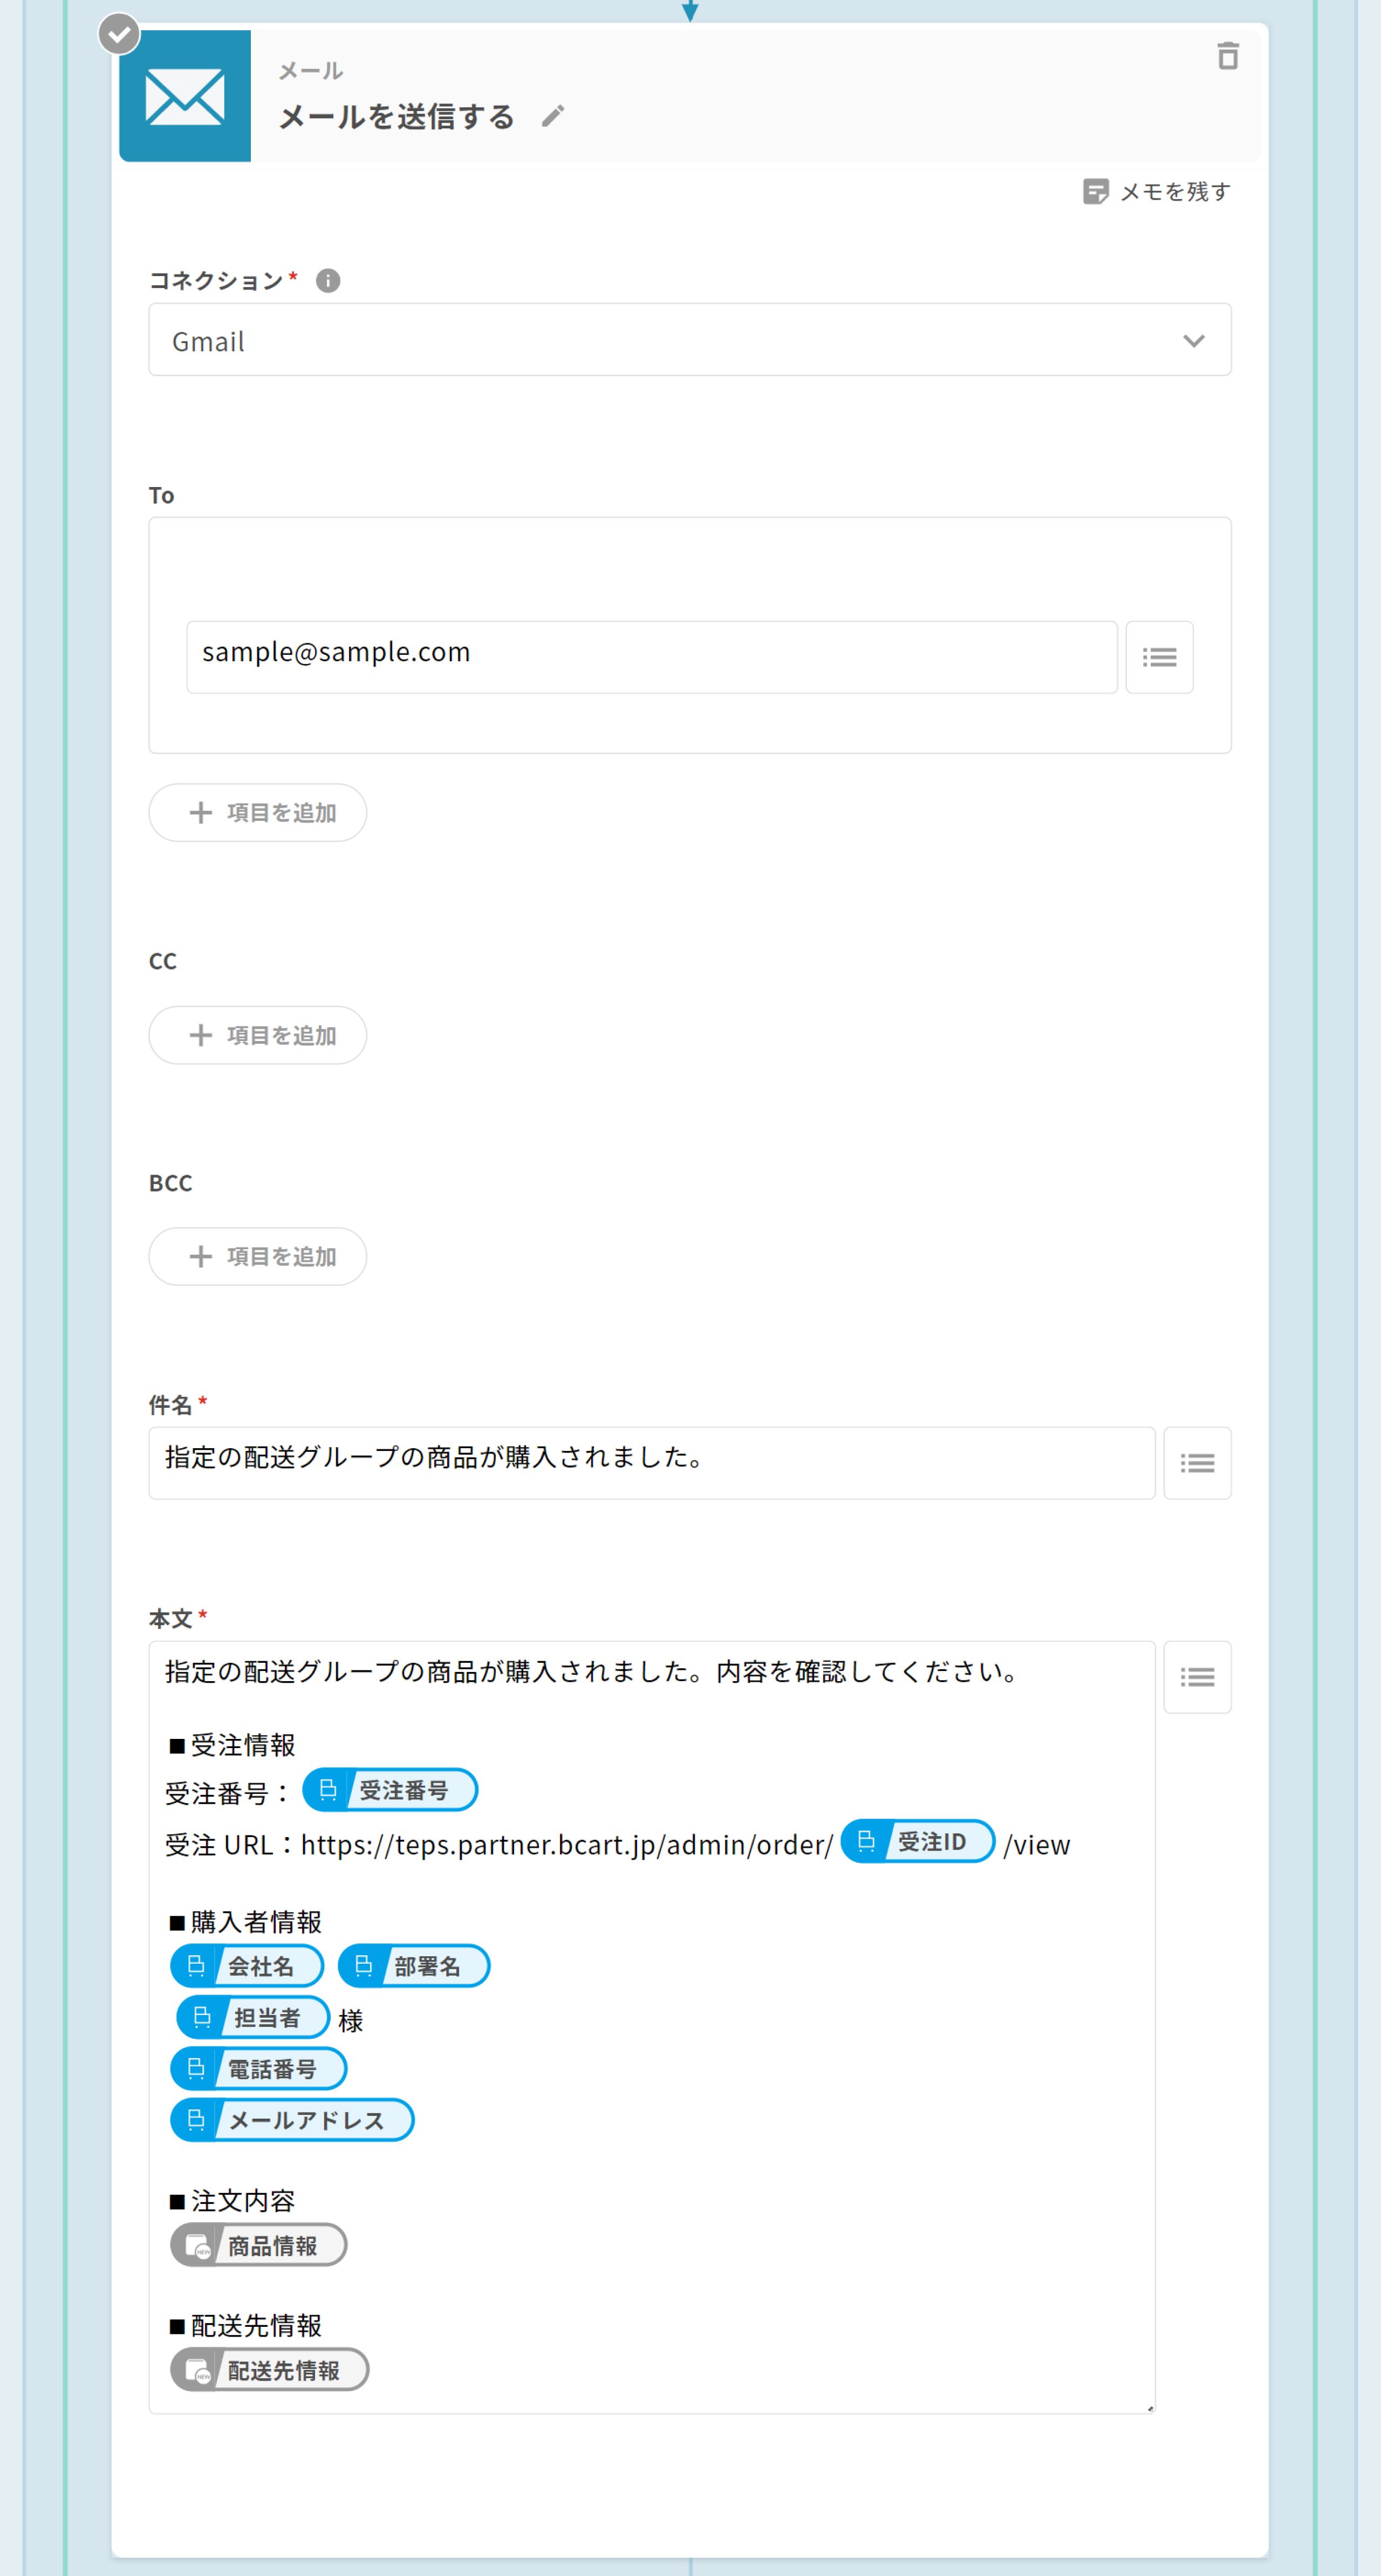This screenshot has width=1381, height=2576.
Task: Click the memo note icon
Action: point(1096,191)
